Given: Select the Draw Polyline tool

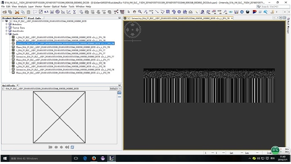Looking at the screenshot, I should pos(162,12).
